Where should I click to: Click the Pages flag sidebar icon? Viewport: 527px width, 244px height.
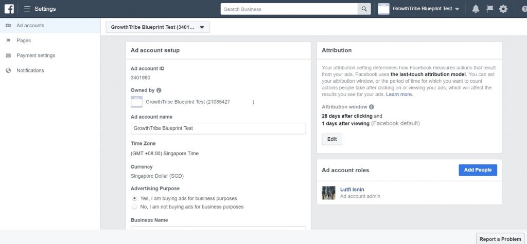(8, 41)
